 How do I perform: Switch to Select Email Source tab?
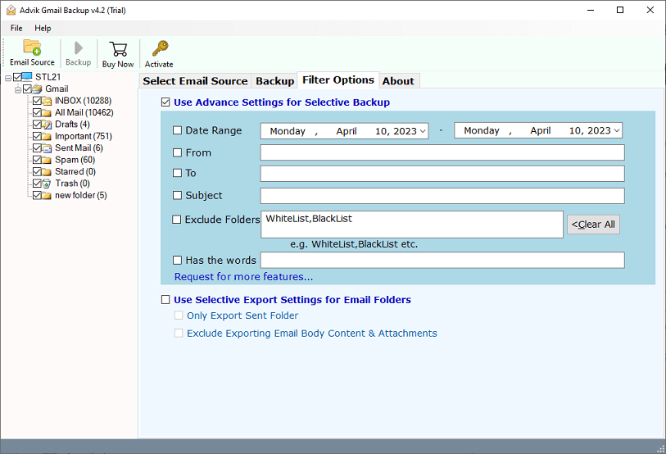click(195, 81)
